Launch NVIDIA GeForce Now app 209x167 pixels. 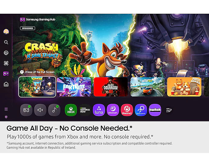click(x=85, y=110)
